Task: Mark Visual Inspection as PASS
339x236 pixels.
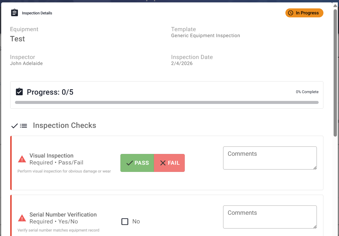Action: 137,163
